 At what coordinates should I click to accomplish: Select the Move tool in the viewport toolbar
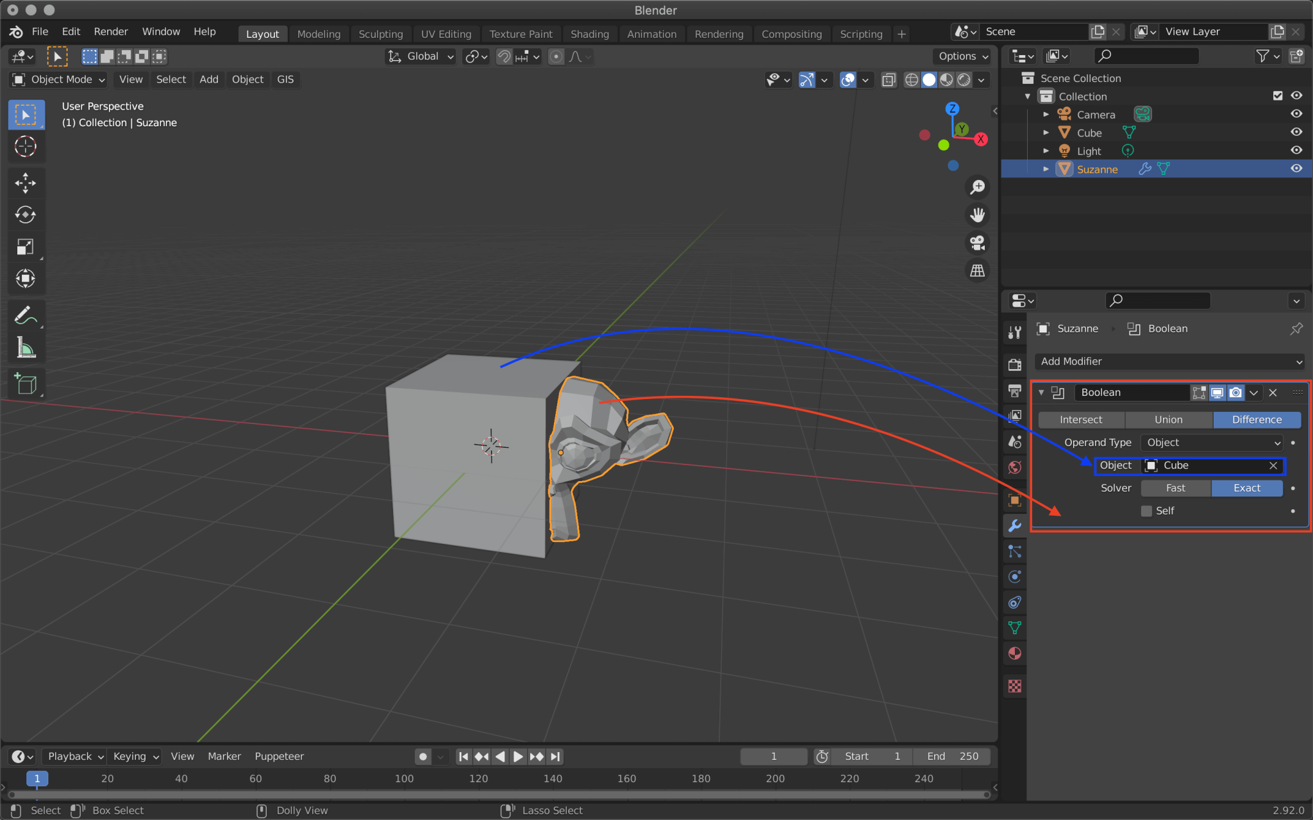pos(26,183)
